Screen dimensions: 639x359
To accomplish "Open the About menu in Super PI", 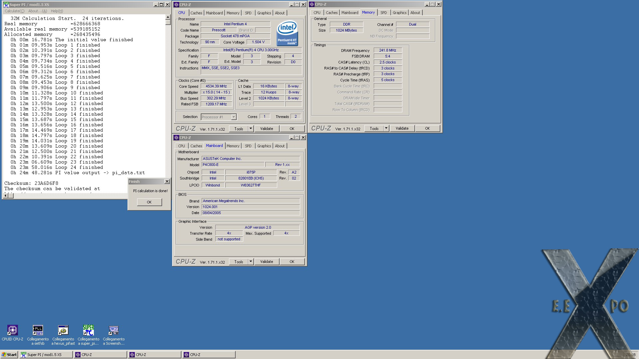I will 38,11.
